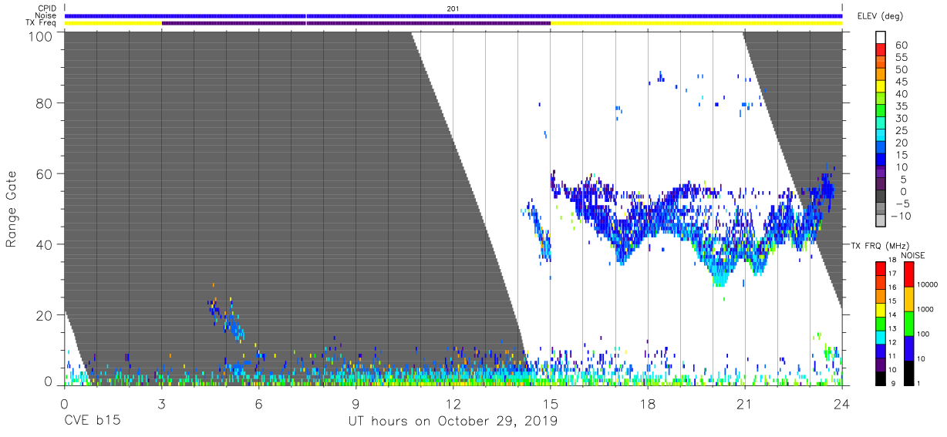Screen dimensions: 947x437
Task: Click the 80 tick on Range Gate axis
Action: pos(43,103)
